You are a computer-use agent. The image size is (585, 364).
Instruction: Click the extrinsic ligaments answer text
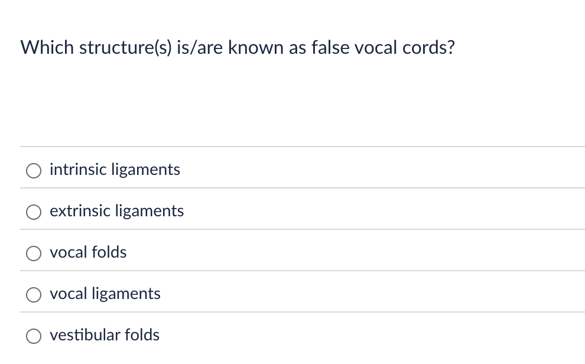pyautogui.click(x=116, y=211)
